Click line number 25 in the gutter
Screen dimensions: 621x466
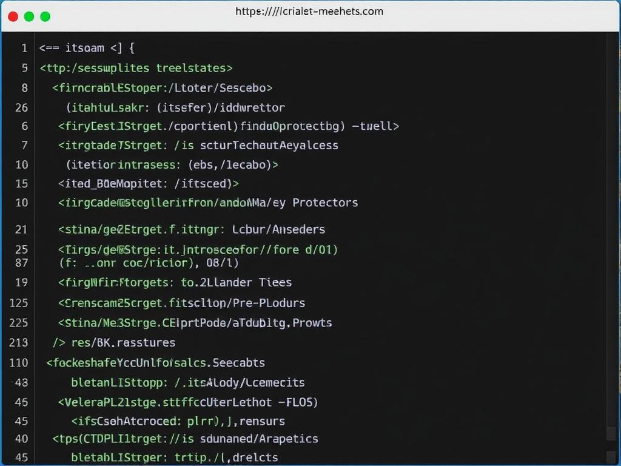coord(21,249)
